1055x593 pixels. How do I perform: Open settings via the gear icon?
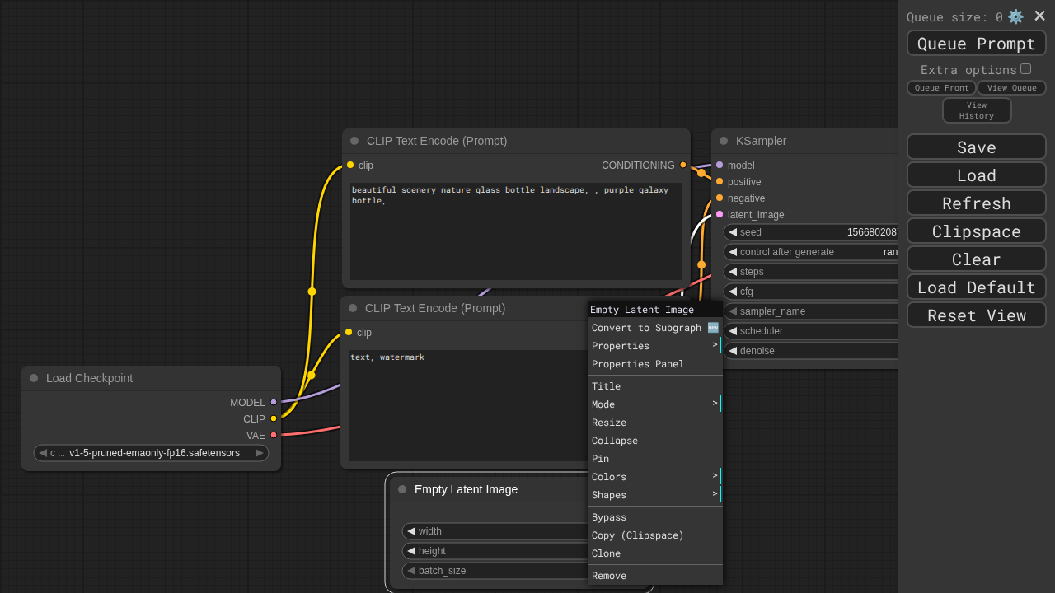coord(1015,16)
